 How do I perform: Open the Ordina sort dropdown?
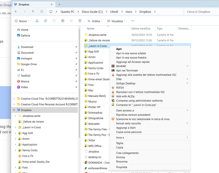(94, 21)
